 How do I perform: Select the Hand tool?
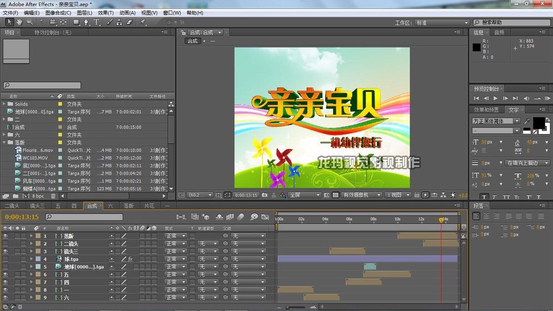tap(20, 22)
